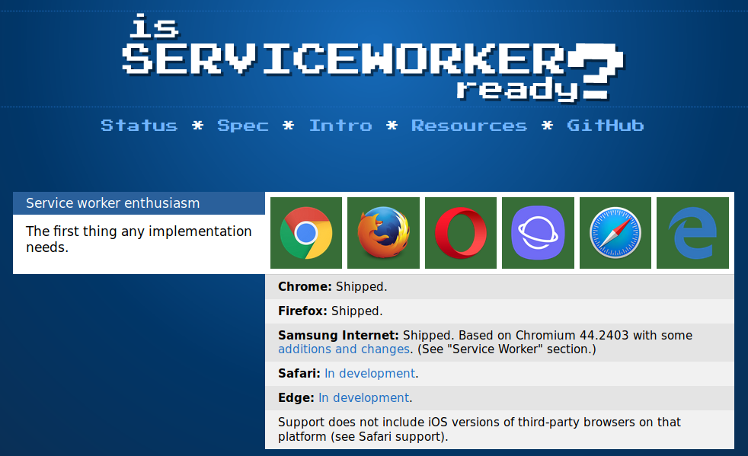Click the 'is ServiceWorker ready?' title logo
Image resolution: width=748 pixels, height=456 pixels.
[372, 58]
